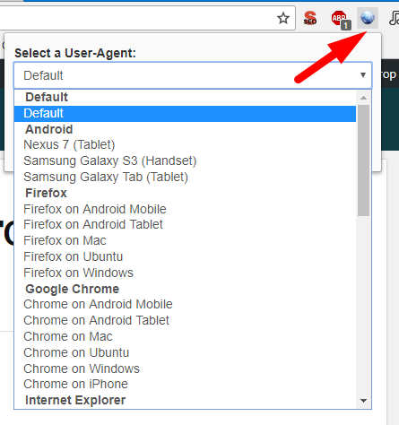Open the Select a User-Agent combo box
This screenshot has height=425, width=399.
click(x=193, y=75)
